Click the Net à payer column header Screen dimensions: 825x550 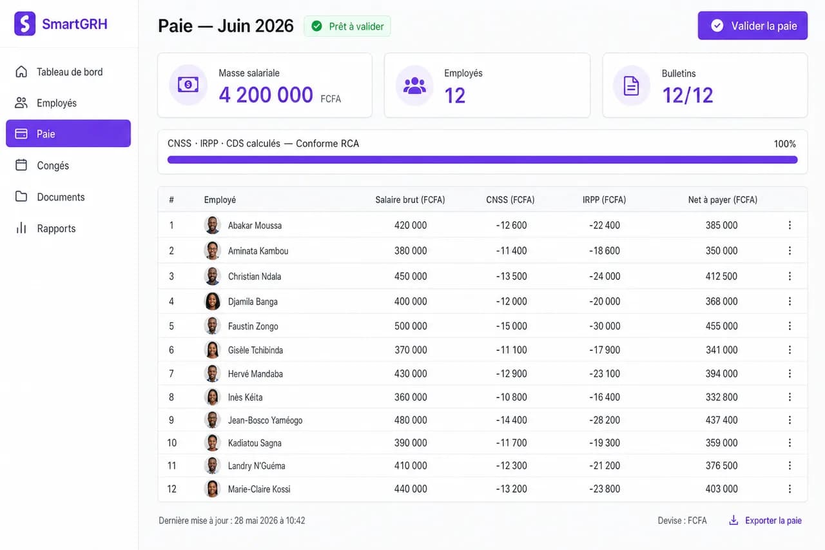(723, 200)
